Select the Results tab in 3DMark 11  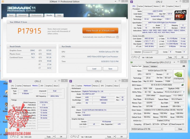pos(49,15)
